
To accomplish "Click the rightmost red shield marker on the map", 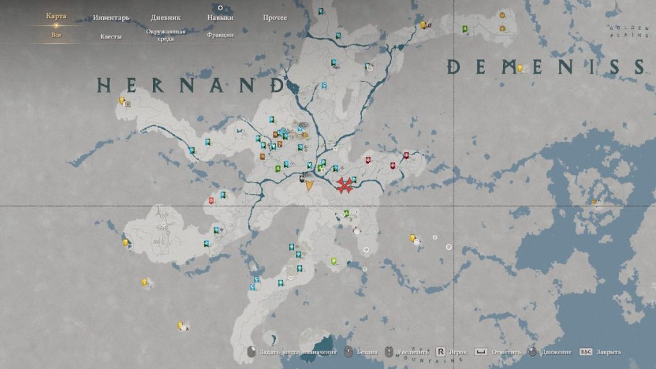I will pos(406,155).
